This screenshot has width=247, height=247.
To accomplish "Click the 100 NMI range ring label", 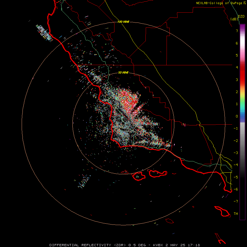I will 123,22.
